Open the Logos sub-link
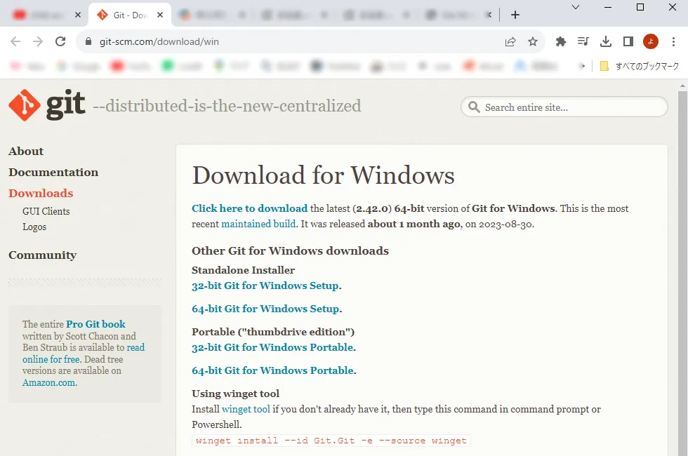The height and width of the screenshot is (456, 688). coord(34,227)
